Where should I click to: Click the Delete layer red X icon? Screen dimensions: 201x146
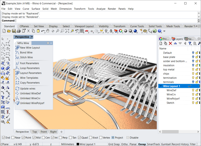tap(170, 43)
